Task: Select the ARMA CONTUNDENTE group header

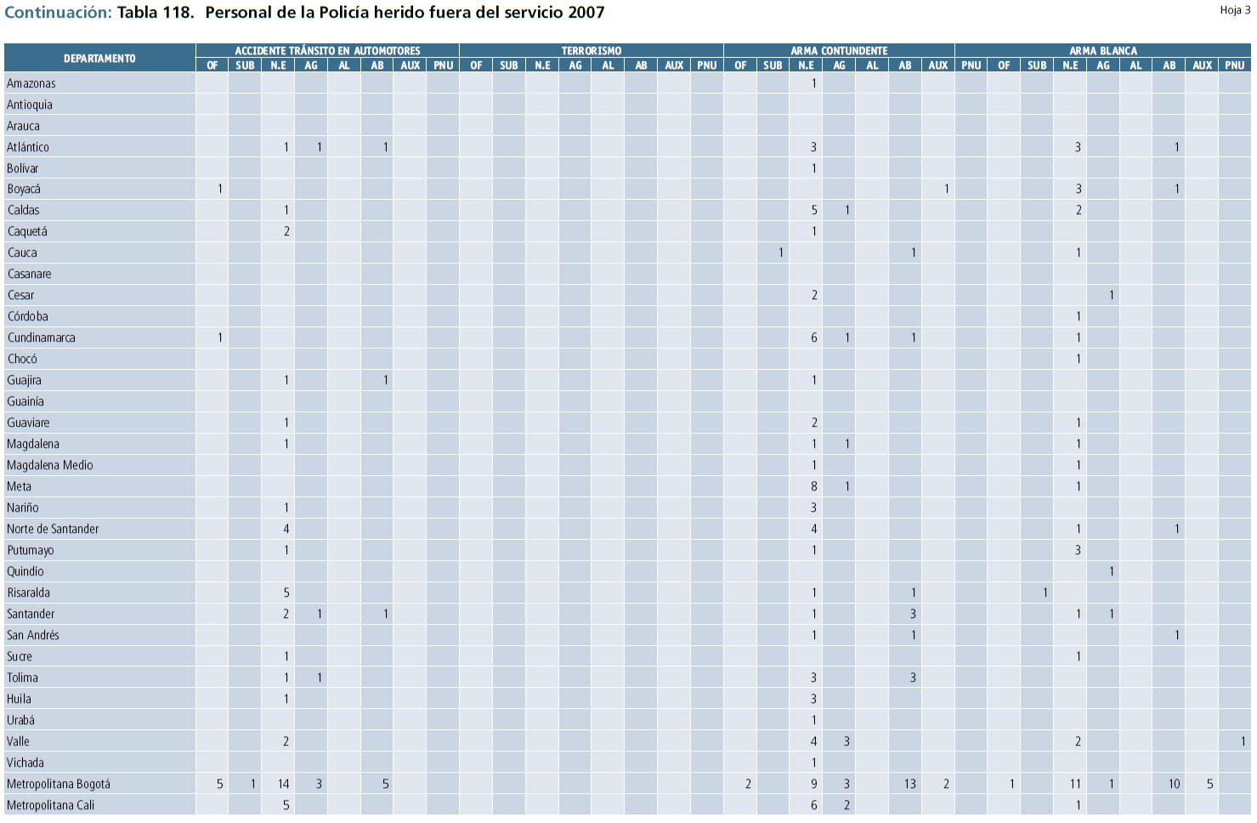Action: (839, 51)
